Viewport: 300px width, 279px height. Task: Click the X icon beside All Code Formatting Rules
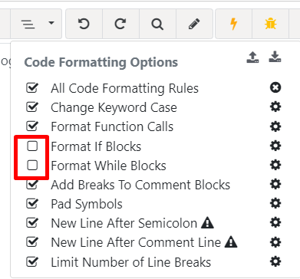(275, 87)
